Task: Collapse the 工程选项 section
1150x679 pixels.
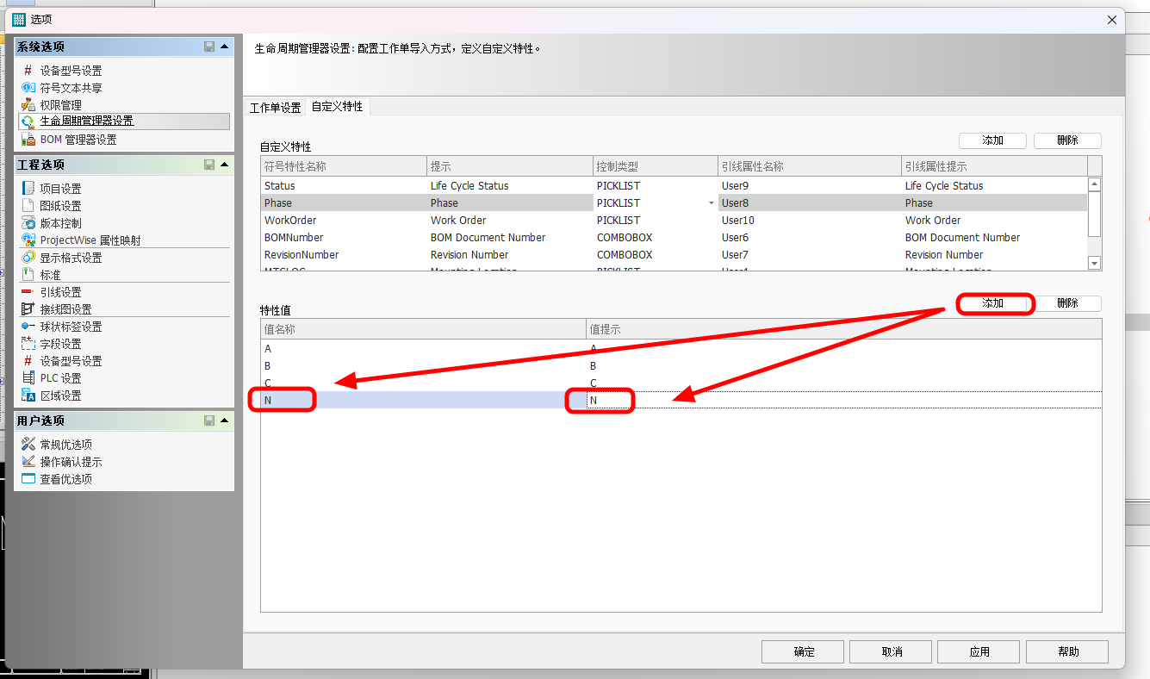Action: click(x=225, y=165)
